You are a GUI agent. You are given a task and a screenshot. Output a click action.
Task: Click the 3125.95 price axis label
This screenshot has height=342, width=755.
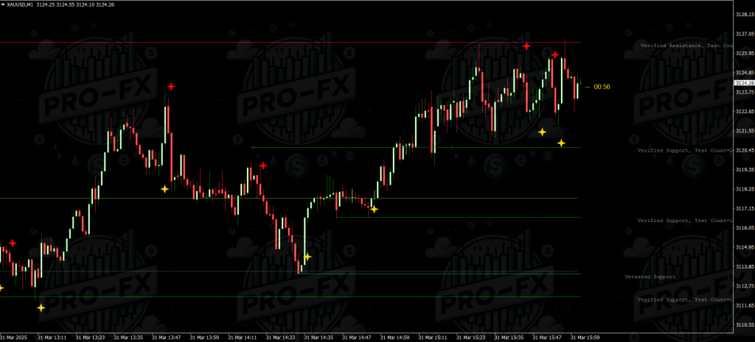click(x=745, y=53)
